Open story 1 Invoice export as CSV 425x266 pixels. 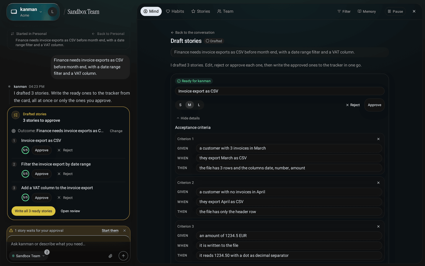click(41, 140)
